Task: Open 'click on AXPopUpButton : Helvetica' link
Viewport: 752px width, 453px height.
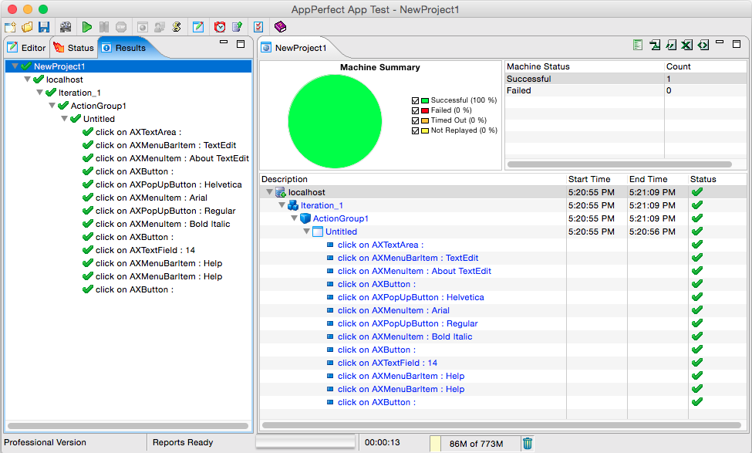Action: (410, 297)
